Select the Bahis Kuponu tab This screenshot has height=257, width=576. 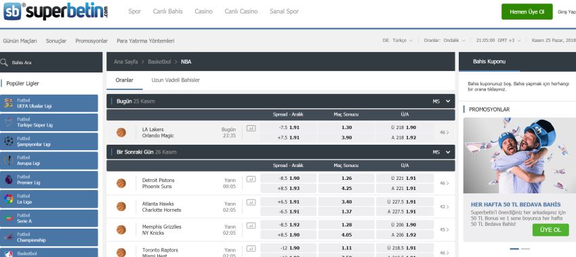point(489,62)
